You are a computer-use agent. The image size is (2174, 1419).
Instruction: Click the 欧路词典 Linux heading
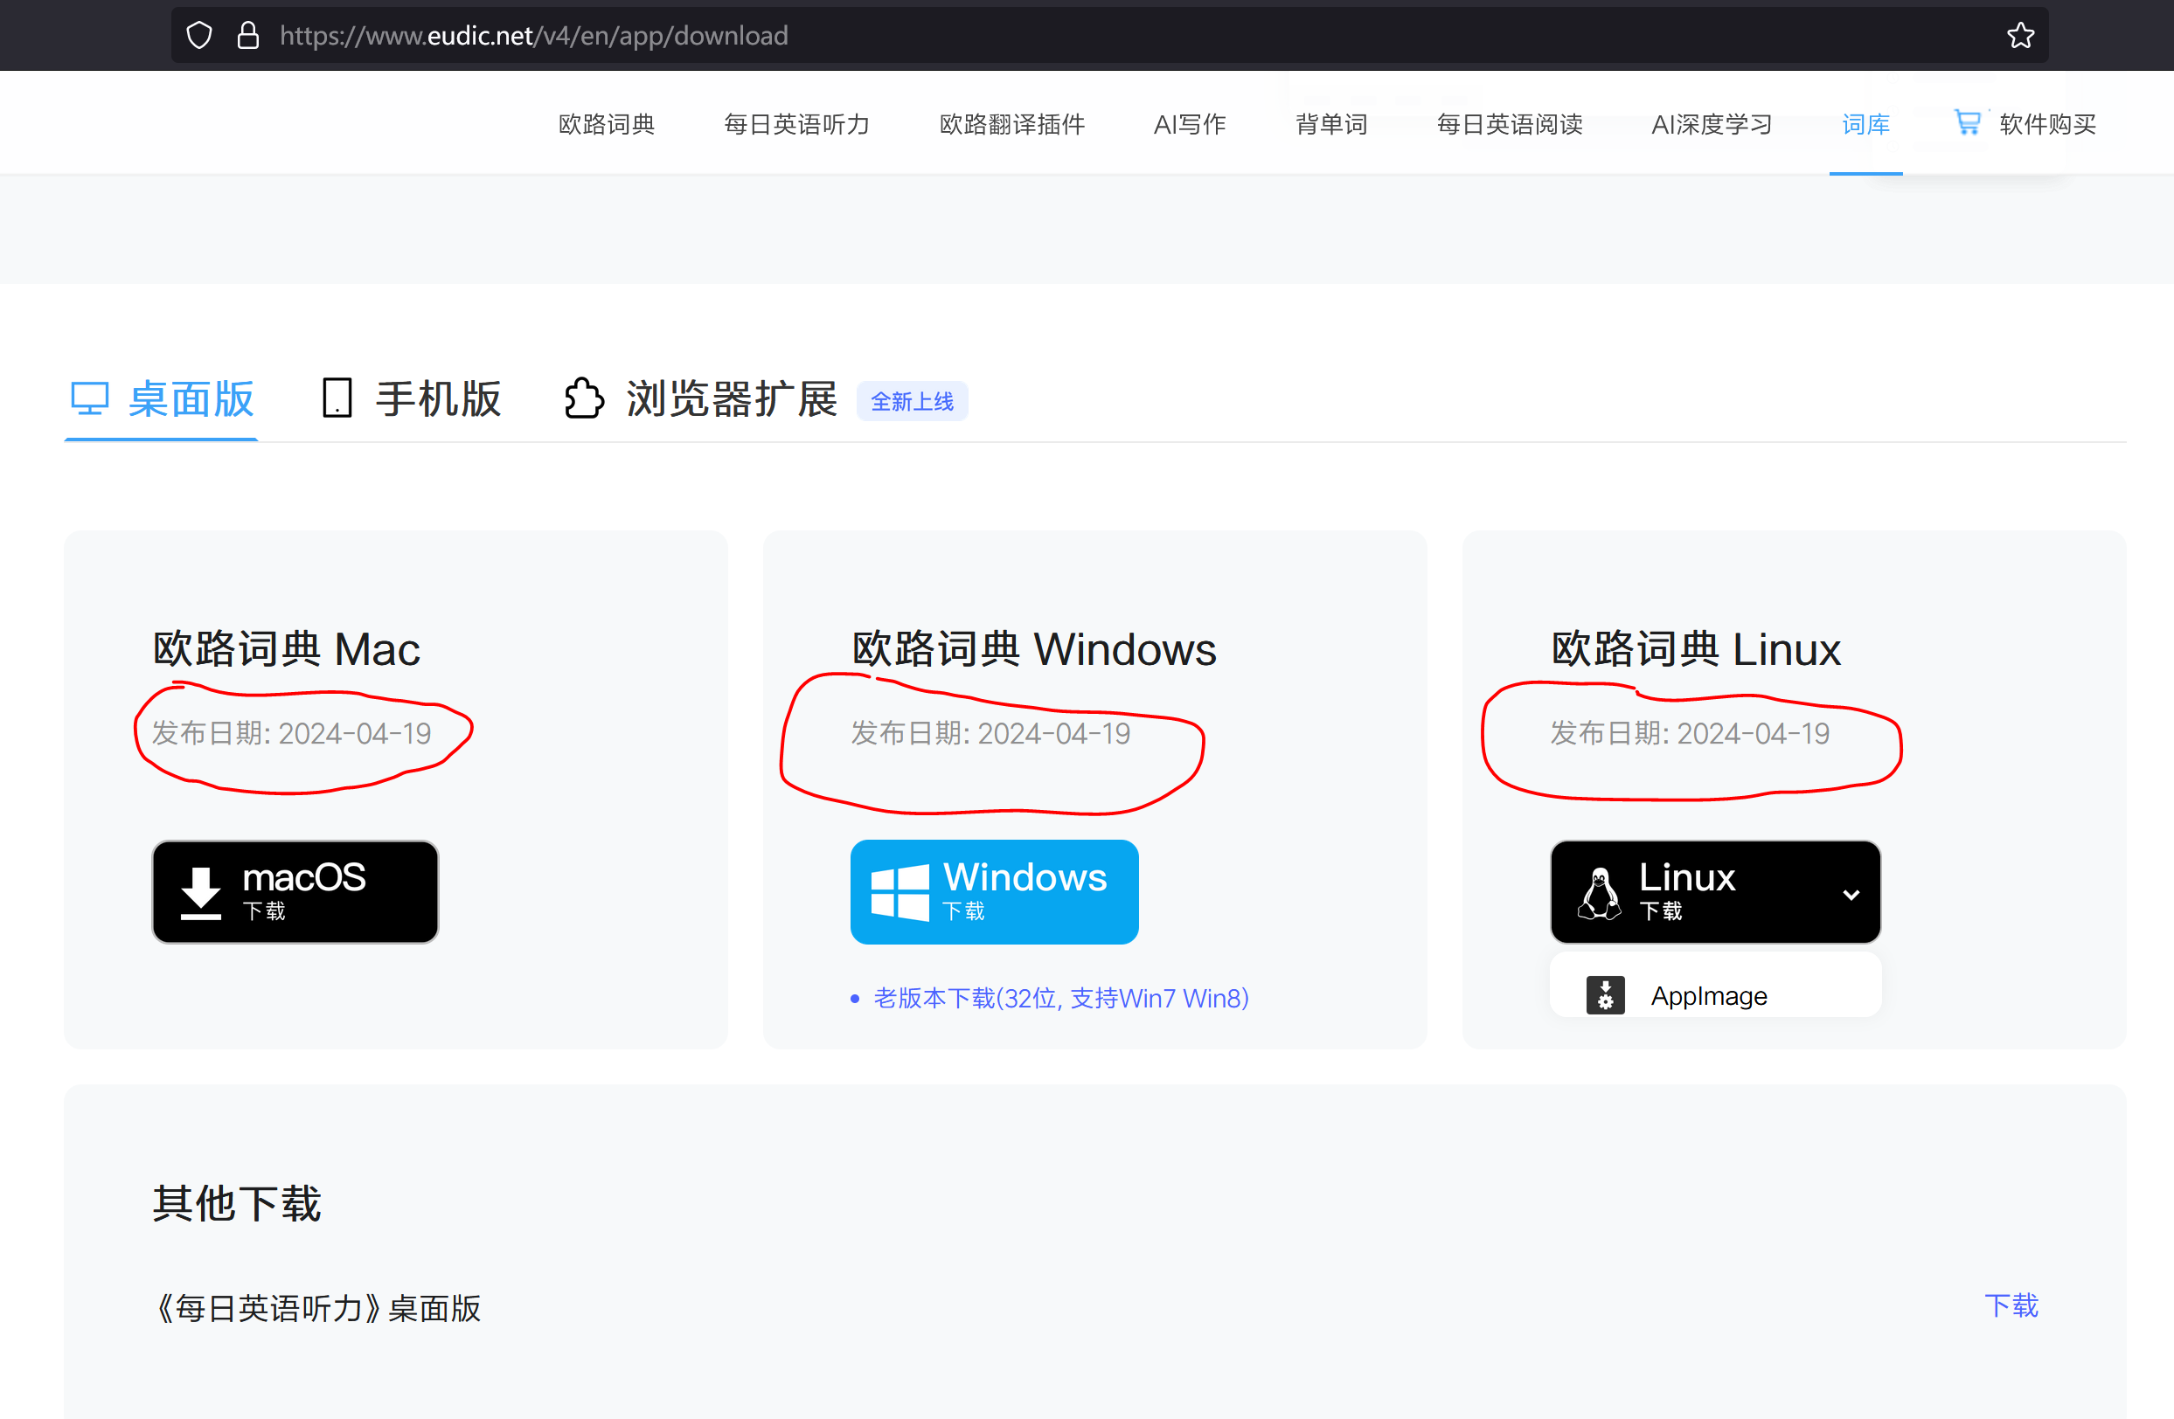pyautogui.click(x=1696, y=649)
